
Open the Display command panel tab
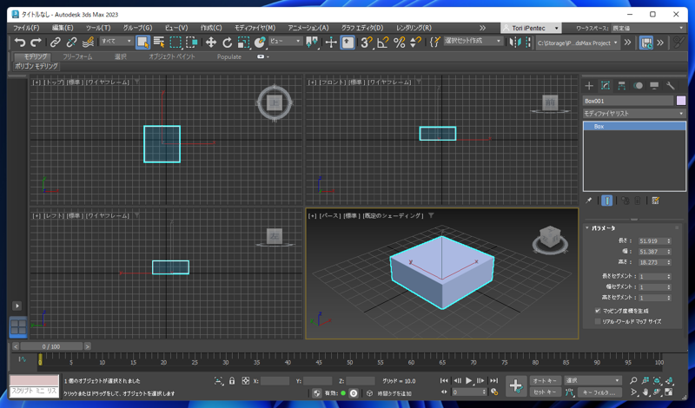(x=654, y=85)
